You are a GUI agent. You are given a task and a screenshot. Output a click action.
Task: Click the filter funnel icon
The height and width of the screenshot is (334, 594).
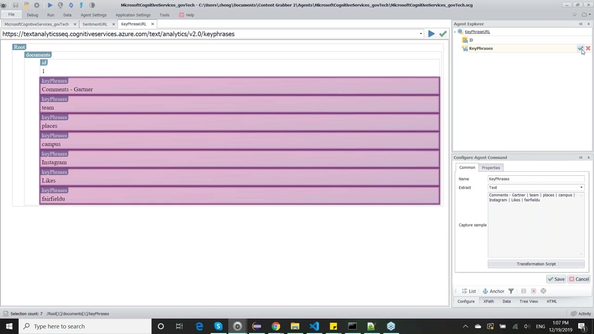click(511, 291)
